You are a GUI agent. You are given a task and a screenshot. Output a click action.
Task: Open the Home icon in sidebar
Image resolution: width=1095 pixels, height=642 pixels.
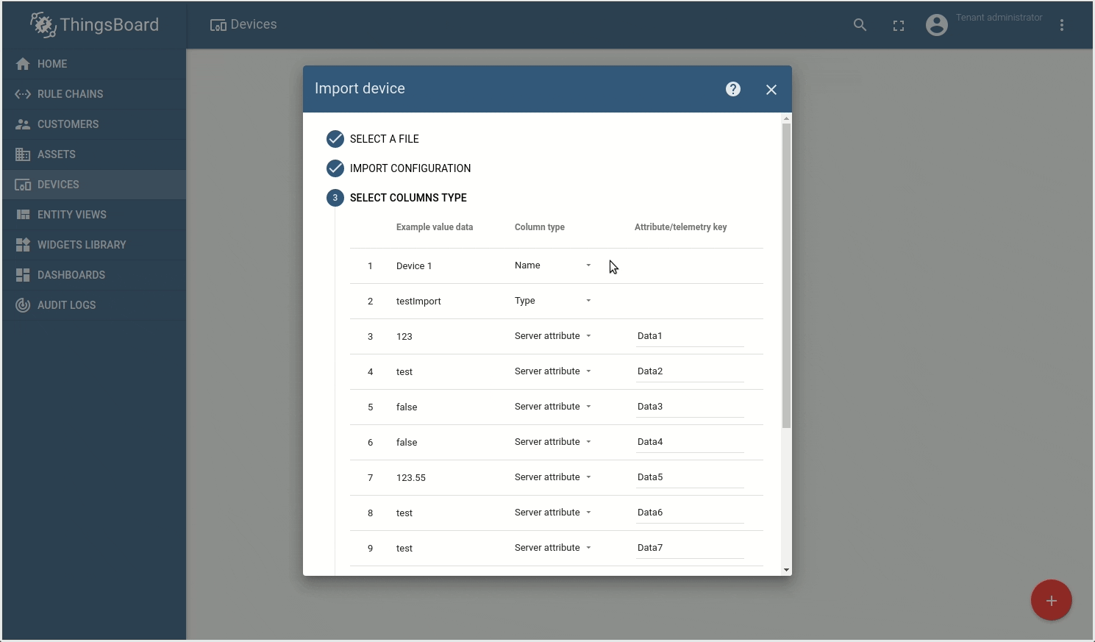[x=23, y=64]
